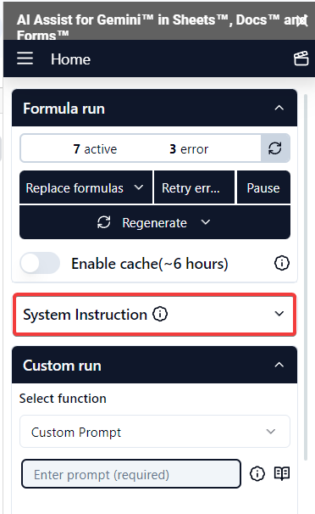The image size is (315, 514).
Task: Click the refresh icon beside error count
Action: click(x=275, y=148)
